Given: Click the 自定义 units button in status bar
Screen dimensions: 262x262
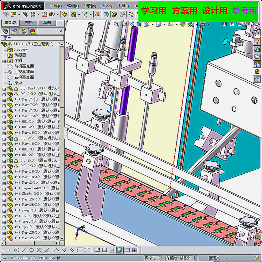Looking at the screenshot, I should point(214,258).
